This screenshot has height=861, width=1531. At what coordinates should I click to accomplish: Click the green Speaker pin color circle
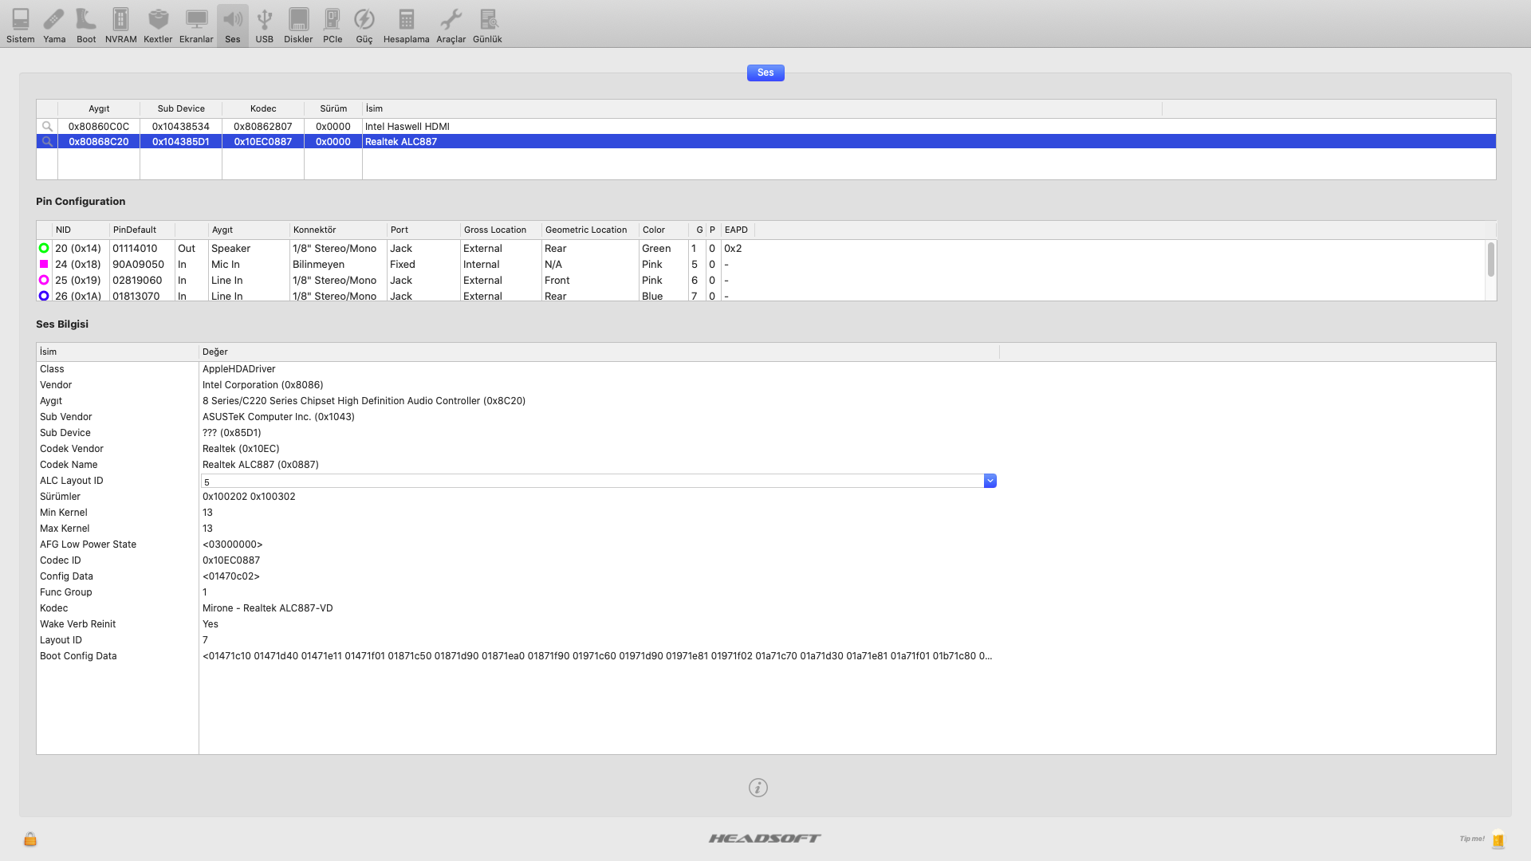[x=44, y=249]
